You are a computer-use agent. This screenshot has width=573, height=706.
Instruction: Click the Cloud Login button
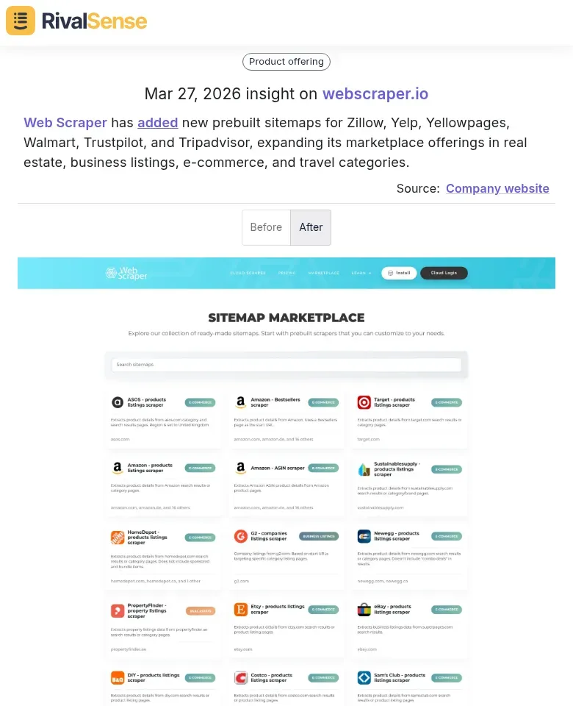point(444,273)
